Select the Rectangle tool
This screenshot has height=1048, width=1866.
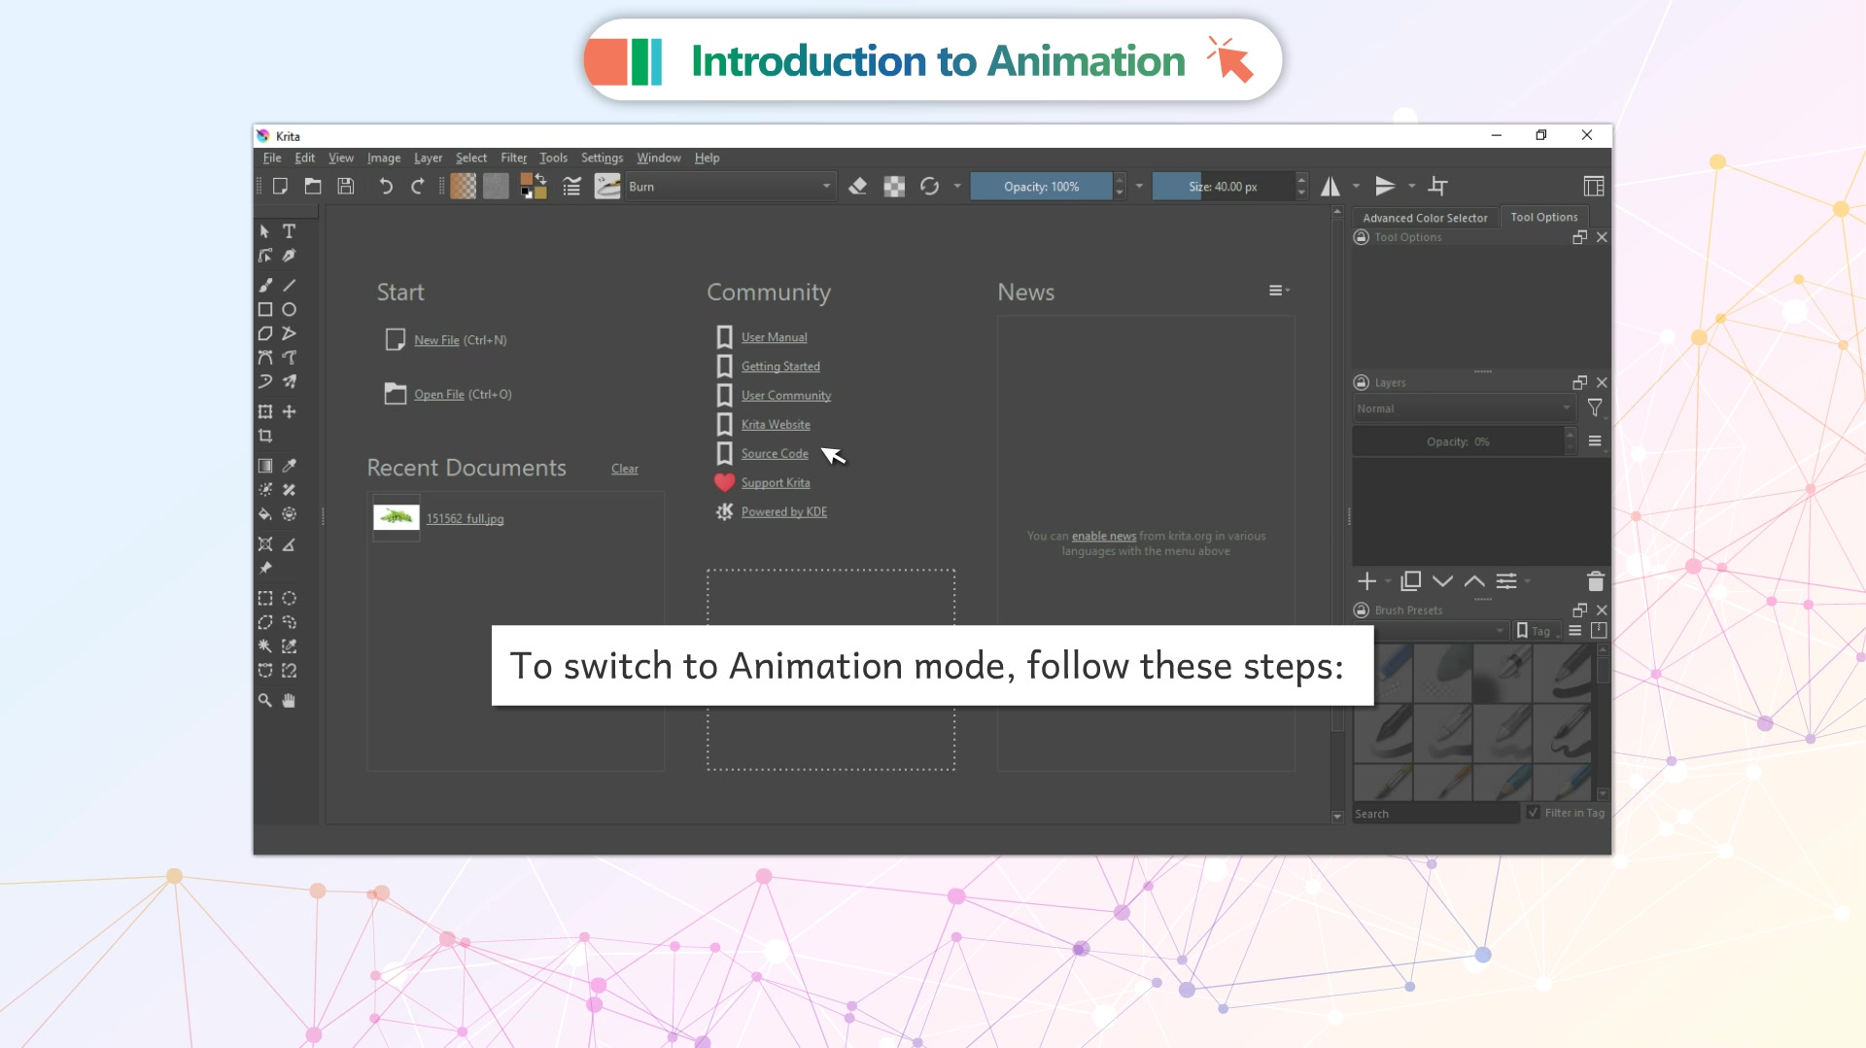[x=265, y=309]
